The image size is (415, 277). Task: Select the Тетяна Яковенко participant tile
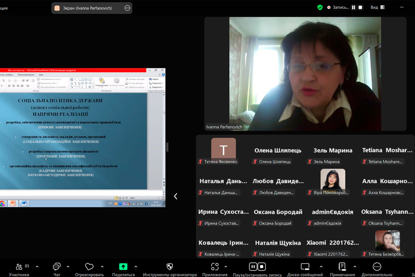223,151
